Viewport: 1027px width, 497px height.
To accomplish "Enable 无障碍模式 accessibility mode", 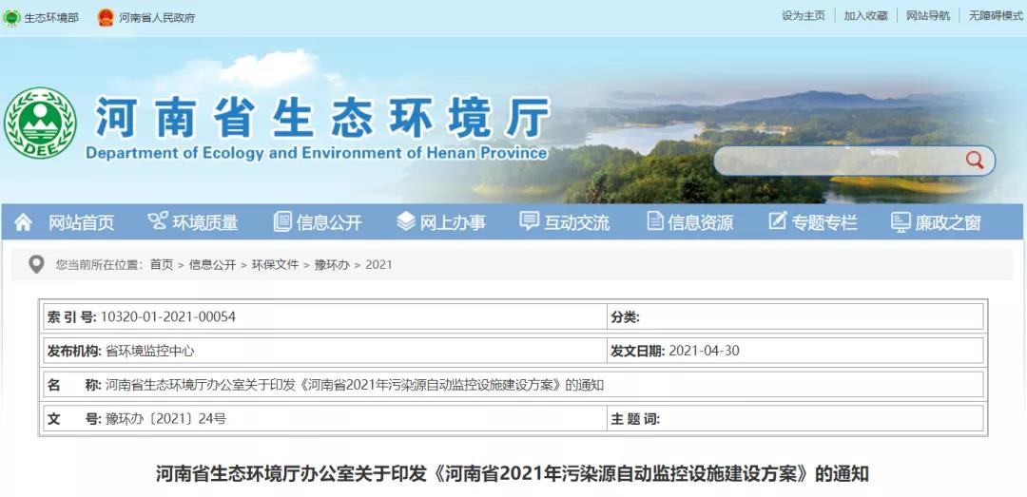I will click(x=996, y=16).
